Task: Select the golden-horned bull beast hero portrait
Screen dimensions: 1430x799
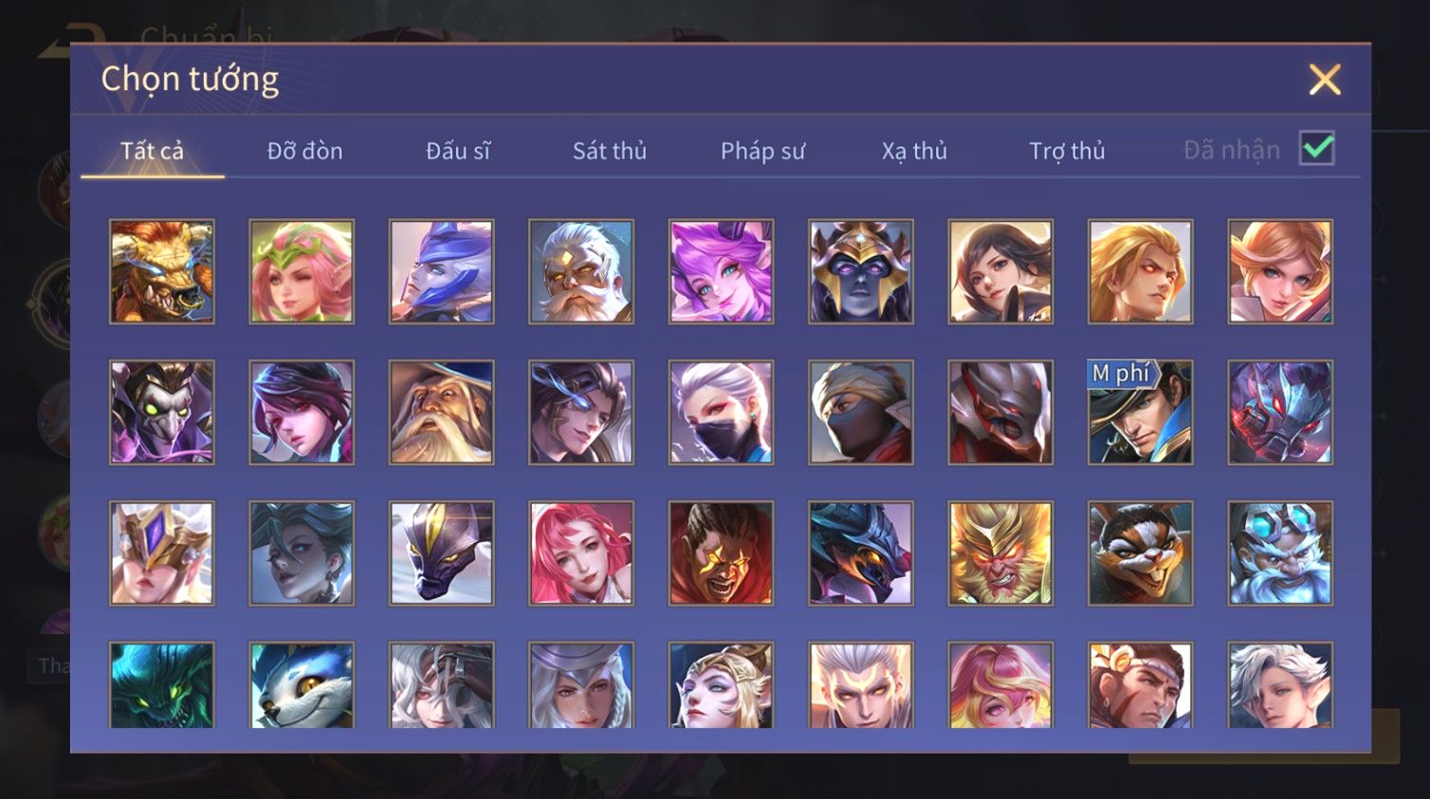Action: tap(162, 272)
